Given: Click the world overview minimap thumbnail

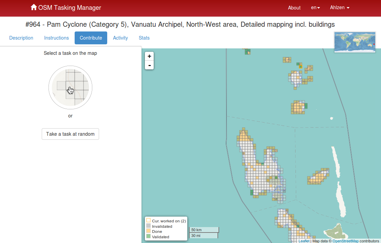Looking at the screenshot, I should coord(355,42).
